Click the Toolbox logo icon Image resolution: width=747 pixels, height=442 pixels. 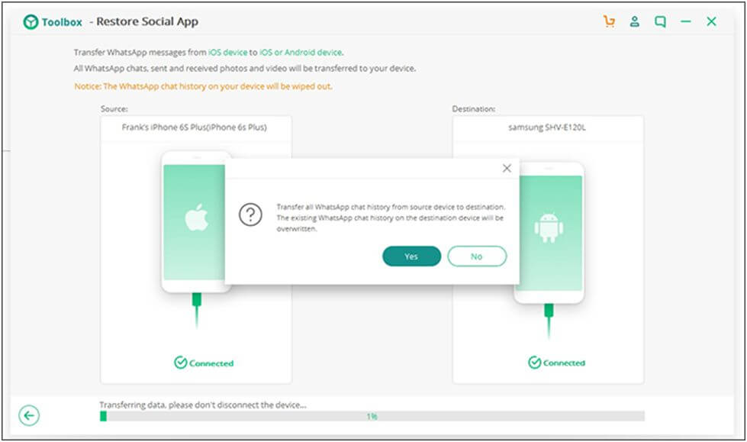pyautogui.click(x=31, y=22)
